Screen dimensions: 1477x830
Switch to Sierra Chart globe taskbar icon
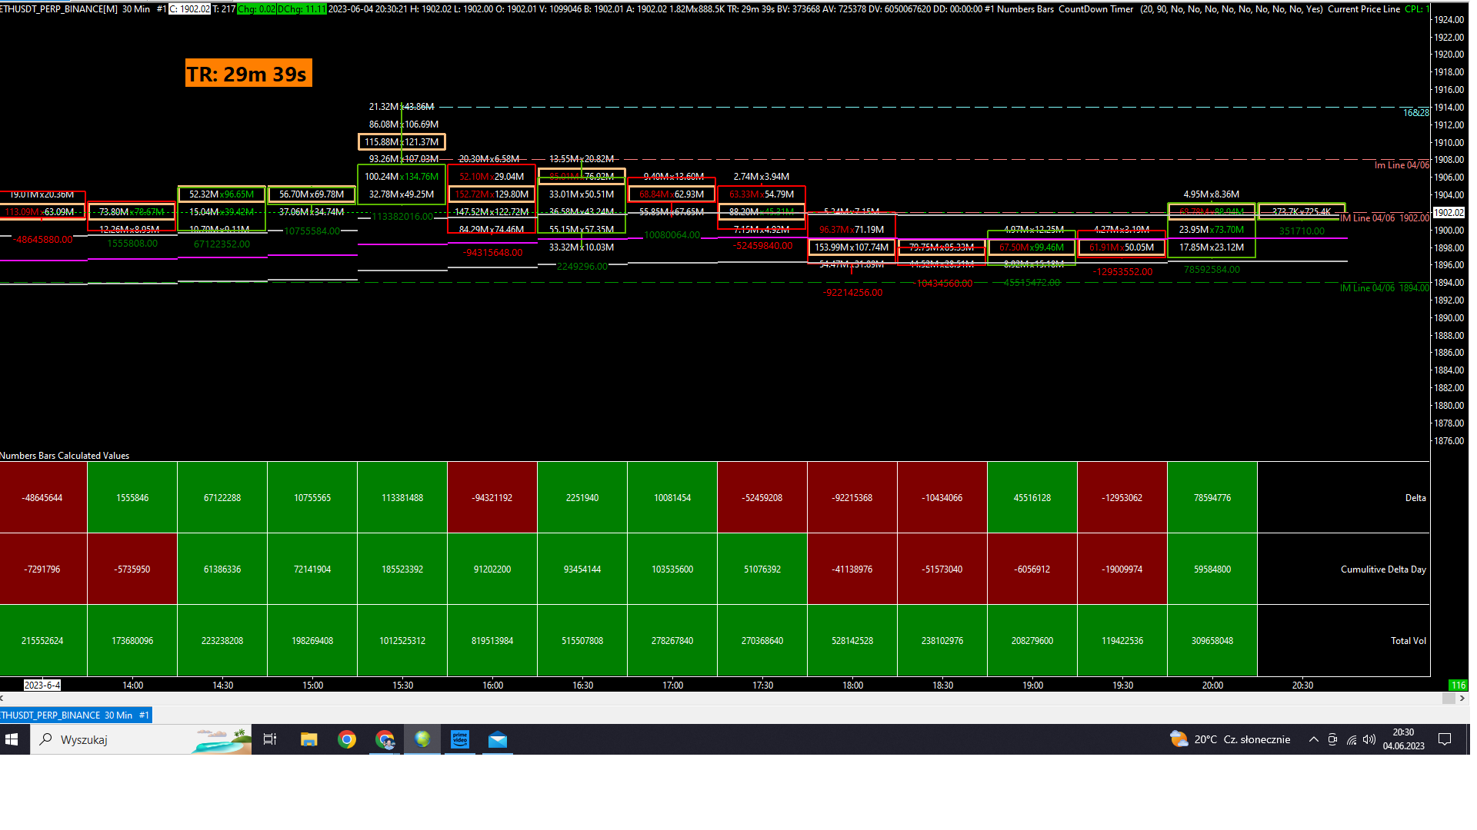[422, 739]
